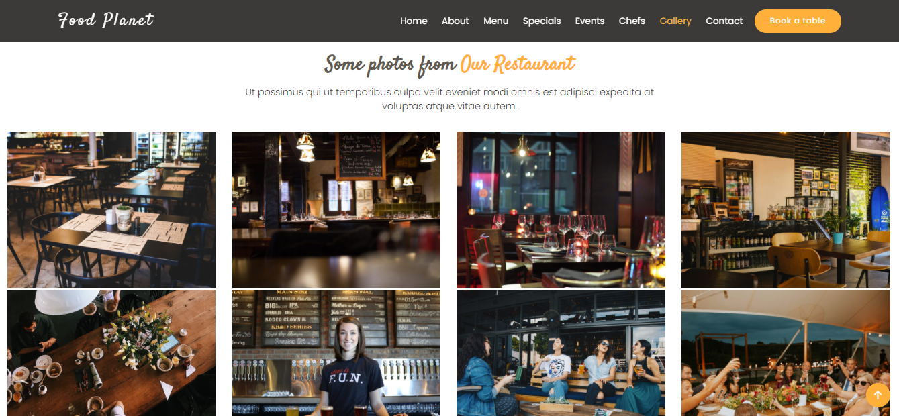The height and width of the screenshot is (416, 899).
Task: View the overhead wooden table photo
Action: pyautogui.click(x=111, y=353)
